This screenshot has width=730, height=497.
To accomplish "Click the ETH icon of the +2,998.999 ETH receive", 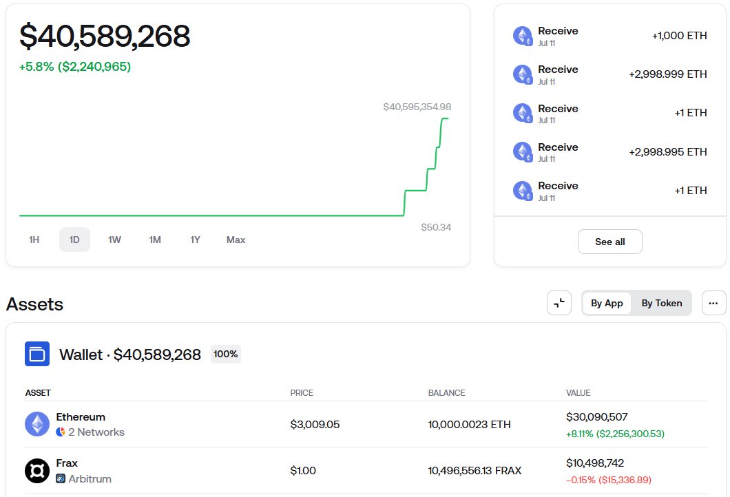I will [522, 74].
